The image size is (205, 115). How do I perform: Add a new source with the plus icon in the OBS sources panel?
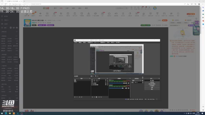click(x=92, y=97)
